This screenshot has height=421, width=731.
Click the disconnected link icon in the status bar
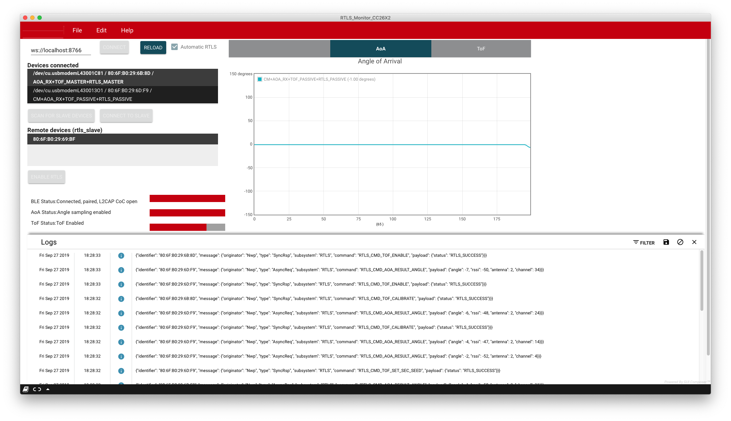37,389
